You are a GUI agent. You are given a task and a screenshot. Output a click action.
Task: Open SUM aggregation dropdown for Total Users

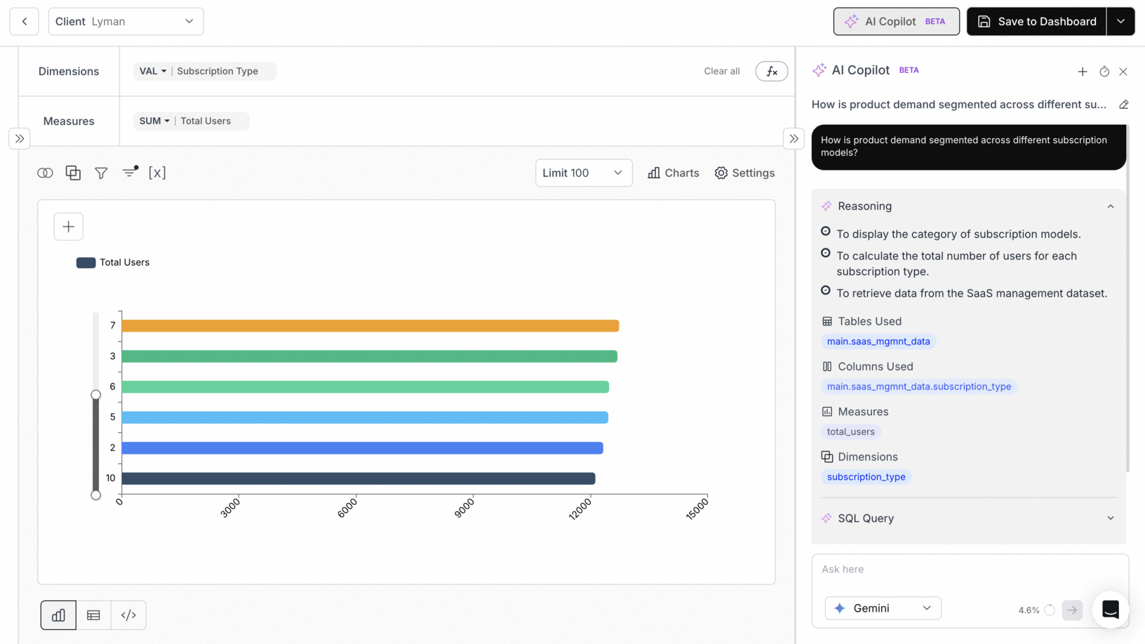[x=154, y=121]
